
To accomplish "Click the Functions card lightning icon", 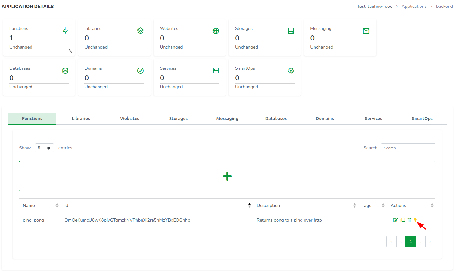I will coord(65,31).
